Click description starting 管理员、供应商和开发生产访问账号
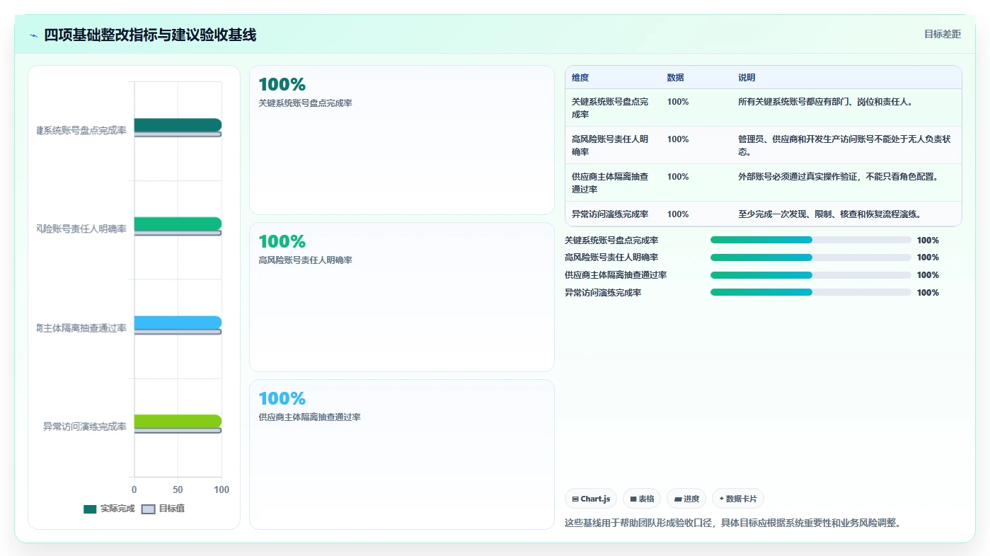This screenshot has height=556, width=990. pos(844,145)
